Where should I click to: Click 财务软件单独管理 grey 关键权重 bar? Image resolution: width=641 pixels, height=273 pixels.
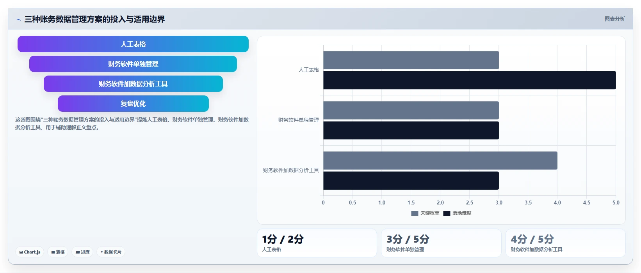pos(411,110)
